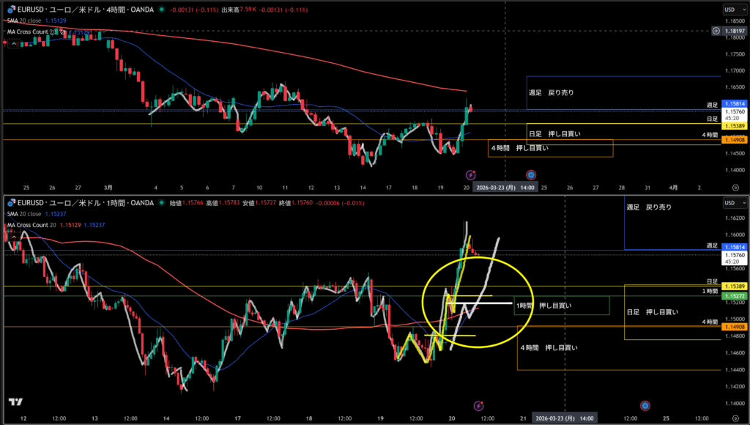Click the EURUSD 1時間 OANDA symbol title

pyautogui.click(x=84, y=202)
